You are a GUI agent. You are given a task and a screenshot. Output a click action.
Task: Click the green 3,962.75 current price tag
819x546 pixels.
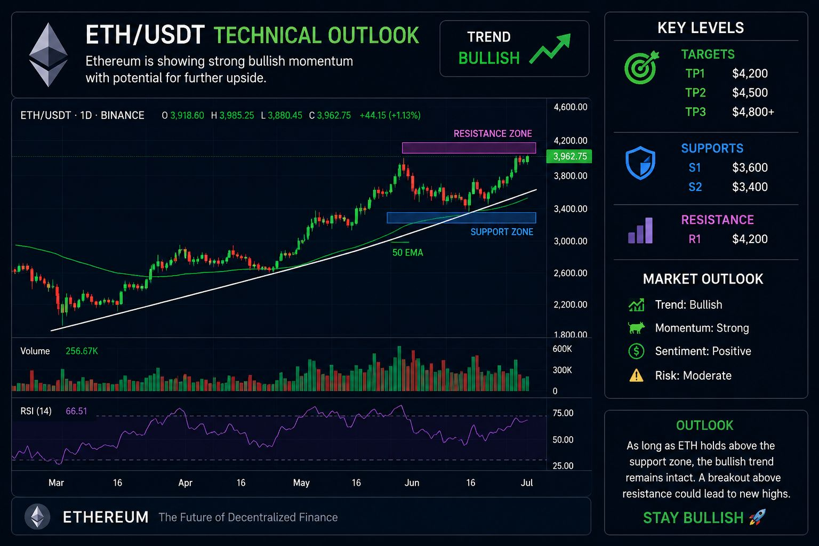(569, 156)
